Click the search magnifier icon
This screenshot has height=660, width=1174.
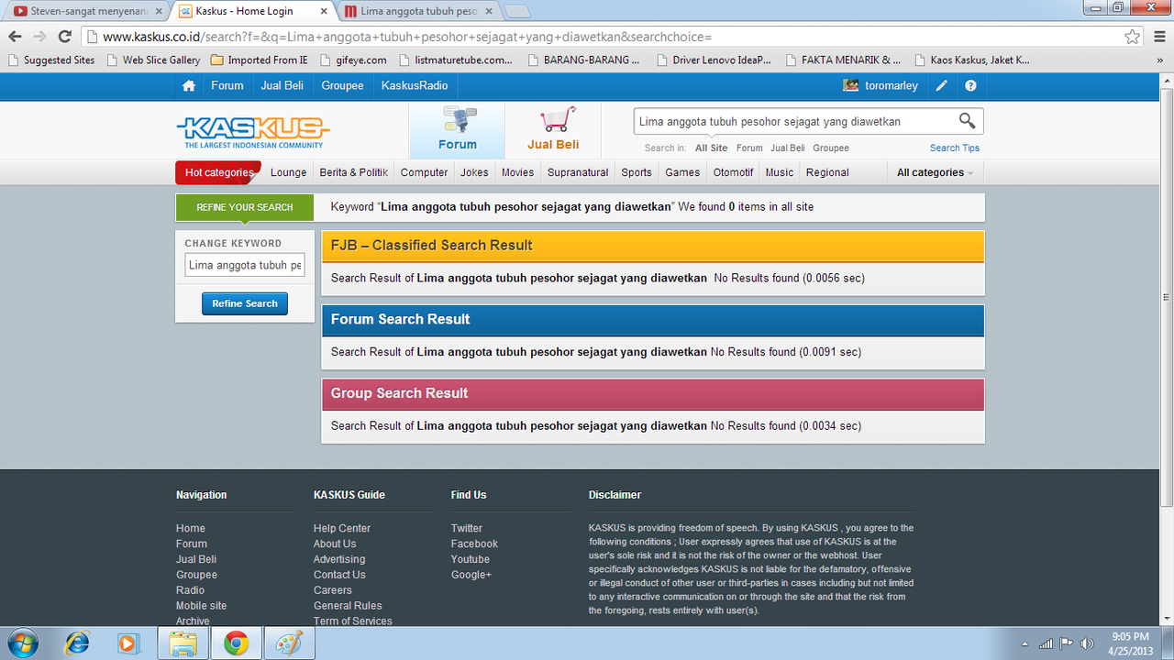coord(967,121)
